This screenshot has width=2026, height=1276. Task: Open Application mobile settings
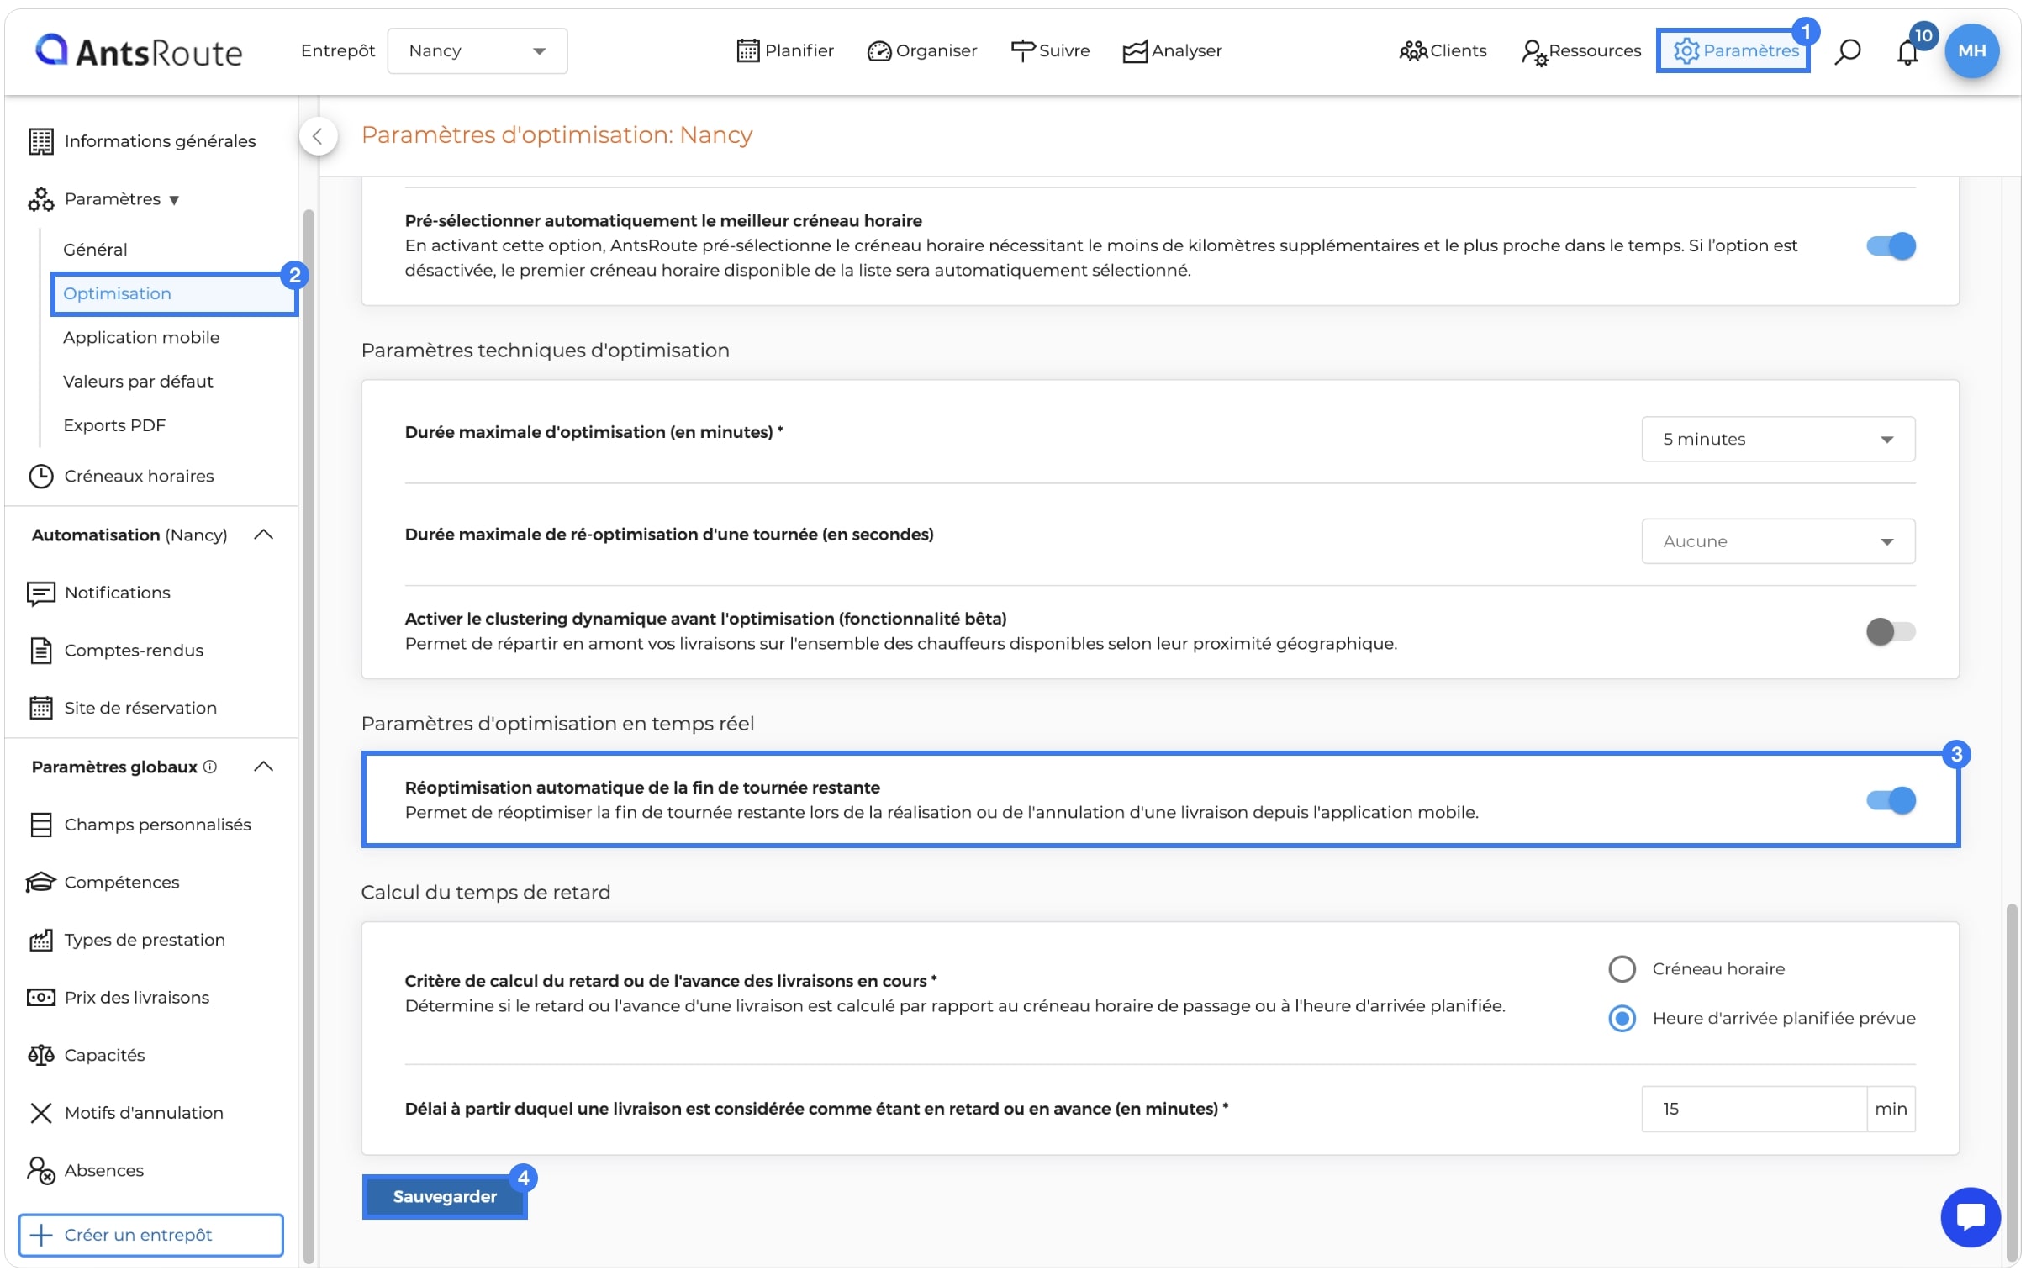point(141,337)
